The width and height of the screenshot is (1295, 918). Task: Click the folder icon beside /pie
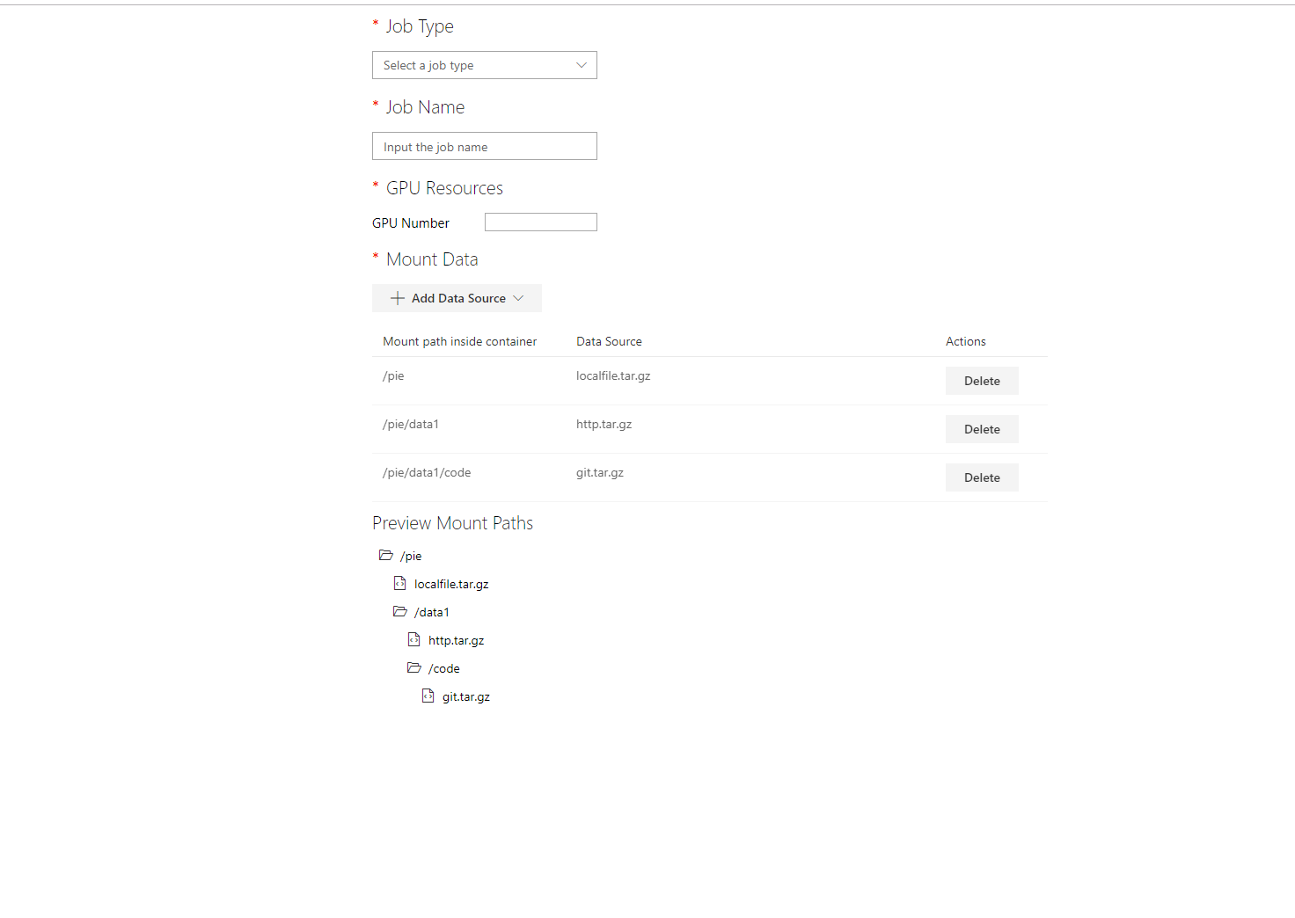pos(387,555)
